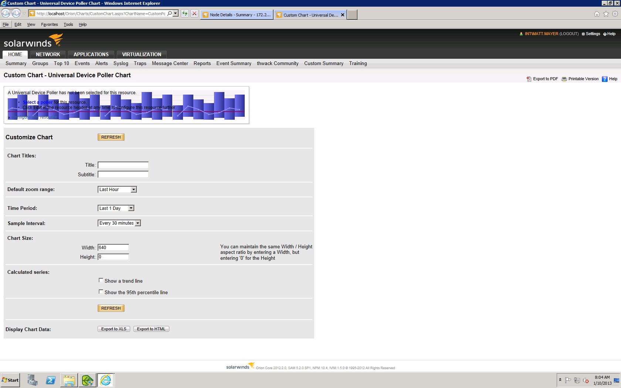This screenshot has height=388, width=621.
Task: Open the Edit menu
Action: pos(18,24)
